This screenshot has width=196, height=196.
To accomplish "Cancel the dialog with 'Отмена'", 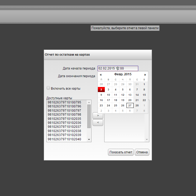I will 142,152.
